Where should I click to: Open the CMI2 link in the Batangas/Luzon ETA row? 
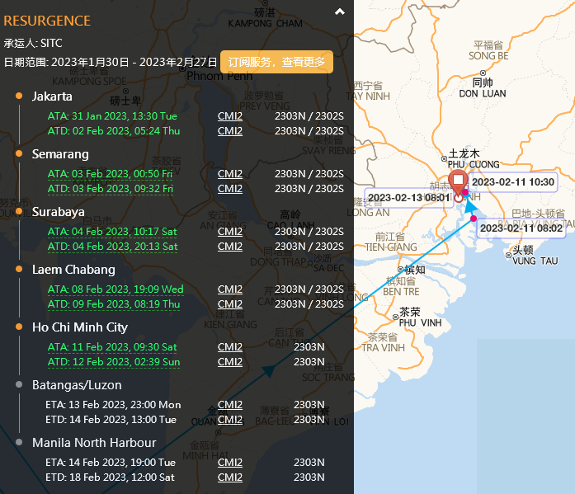pyautogui.click(x=230, y=405)
